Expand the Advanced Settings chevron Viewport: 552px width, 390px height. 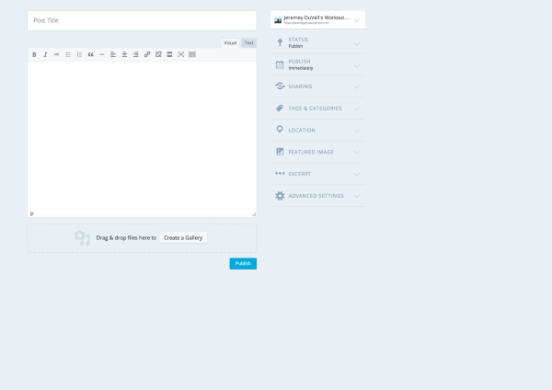pyautogui.click(x=357, y=196)
